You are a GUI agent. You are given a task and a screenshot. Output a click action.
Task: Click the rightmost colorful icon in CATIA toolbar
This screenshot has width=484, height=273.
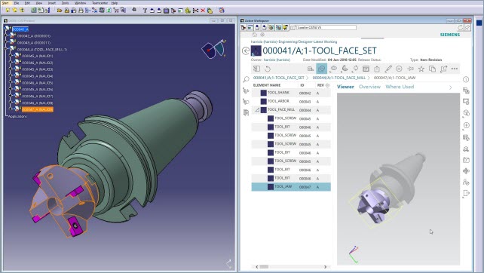[222, 11]
